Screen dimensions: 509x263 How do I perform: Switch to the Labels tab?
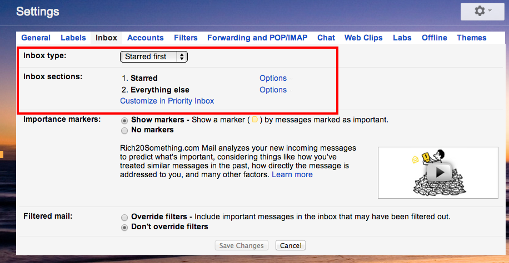[73, 38]
